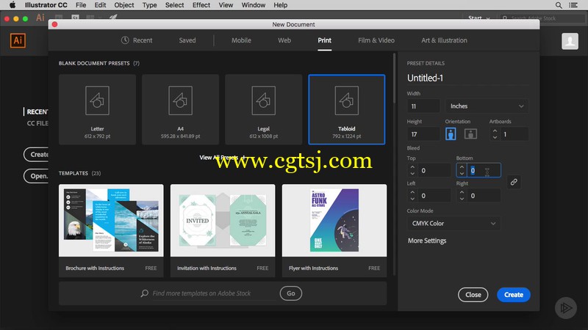Increase Top bleed with up arrow
The height and width of the screenshot is (330, 588).
pos(412,167)
